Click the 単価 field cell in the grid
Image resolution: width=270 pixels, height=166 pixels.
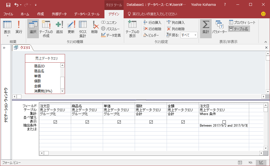tap(119, 106)
